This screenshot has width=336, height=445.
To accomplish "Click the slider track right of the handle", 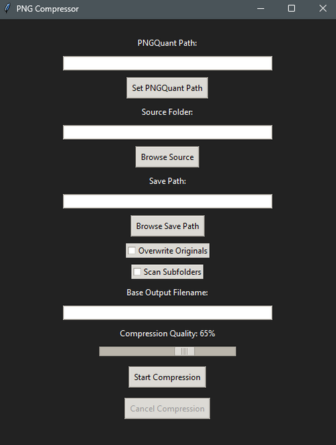I will point(215,352).
